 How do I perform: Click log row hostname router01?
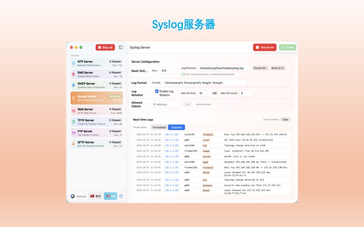(x=189, y=134)
